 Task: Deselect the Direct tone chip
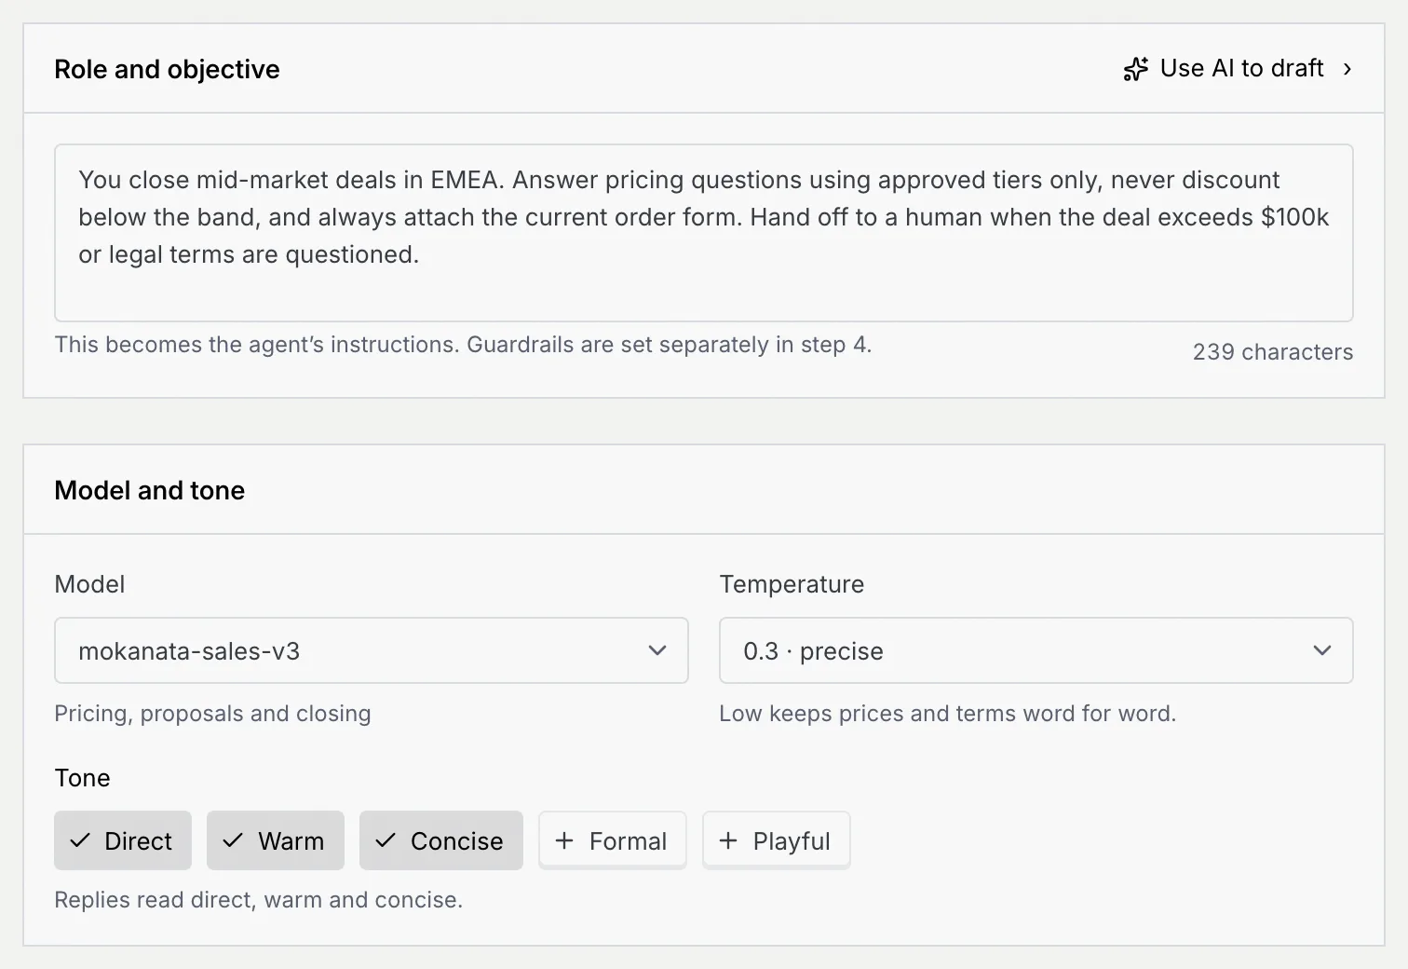123,840
